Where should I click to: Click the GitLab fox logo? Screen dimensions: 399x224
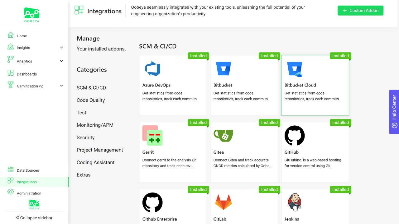click(224, 202)
